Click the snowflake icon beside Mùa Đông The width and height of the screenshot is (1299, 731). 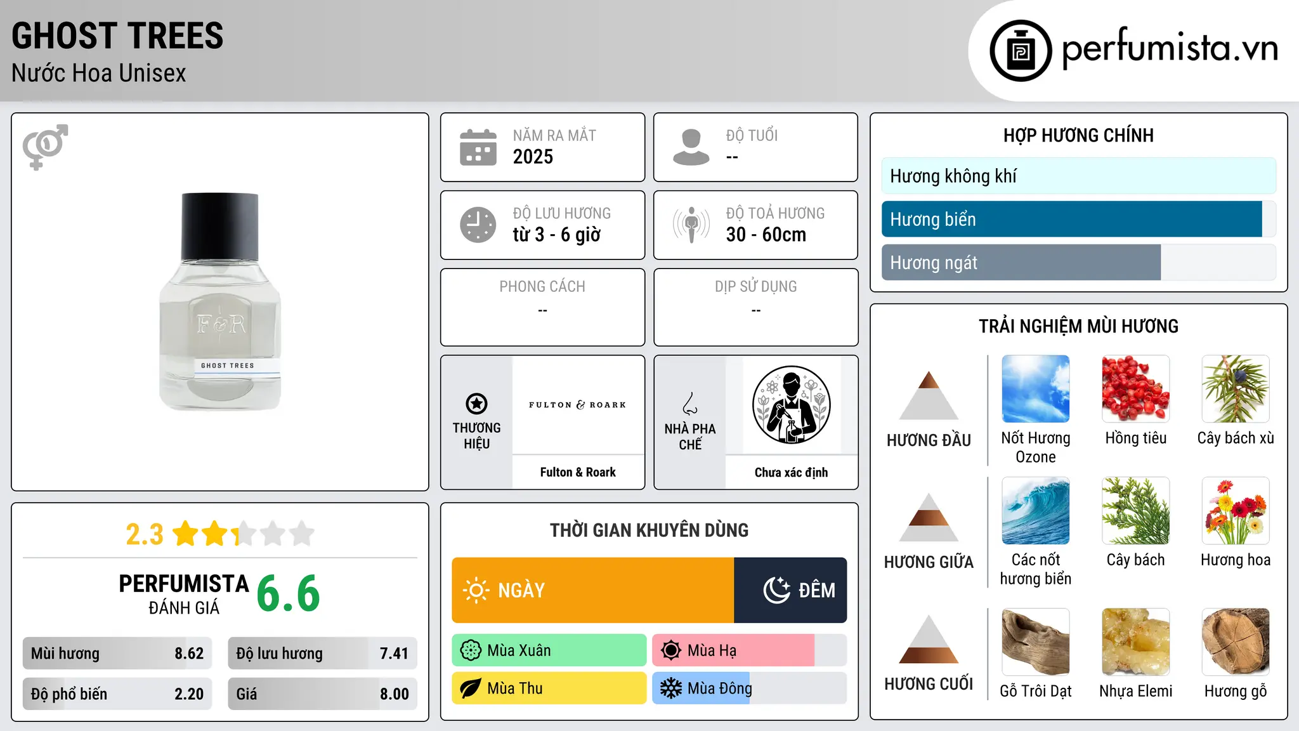coord(671,688)
